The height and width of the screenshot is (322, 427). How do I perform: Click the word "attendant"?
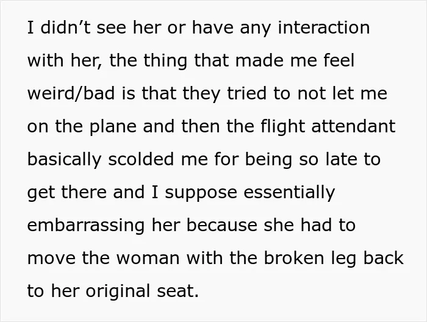tap(353, 127)
